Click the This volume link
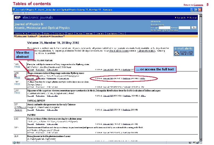The image size is (214, 145). 44,36
